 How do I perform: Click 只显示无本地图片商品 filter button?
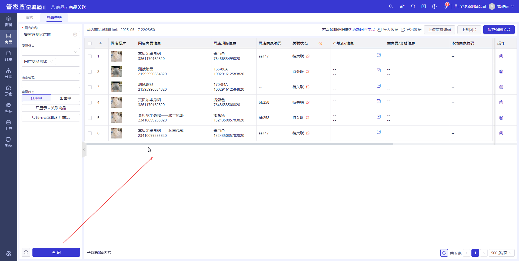coord(51,118)
